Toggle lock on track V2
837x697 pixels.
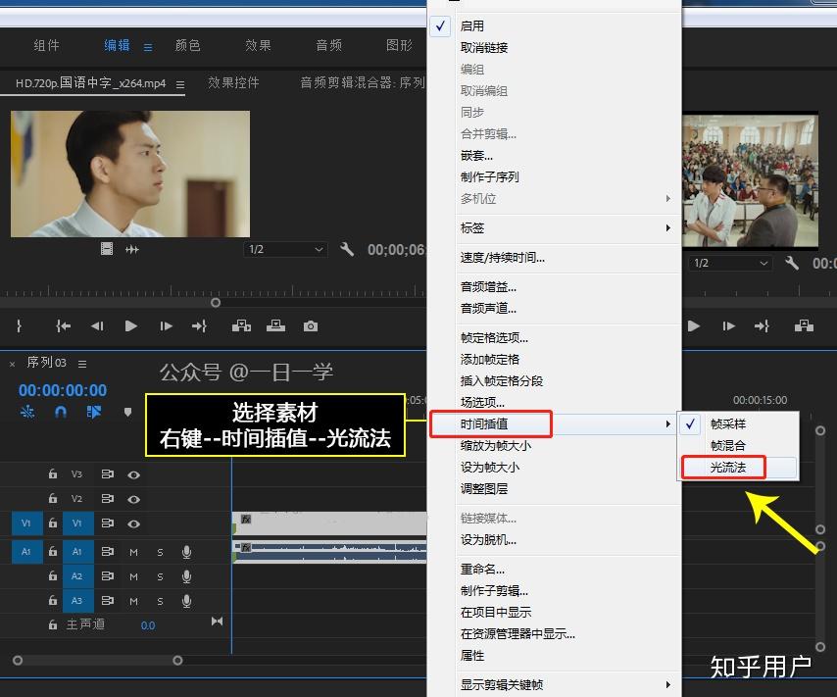pos(52,498)
